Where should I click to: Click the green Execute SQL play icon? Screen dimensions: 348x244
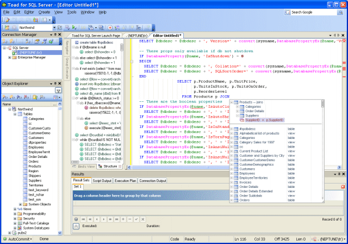74,28
